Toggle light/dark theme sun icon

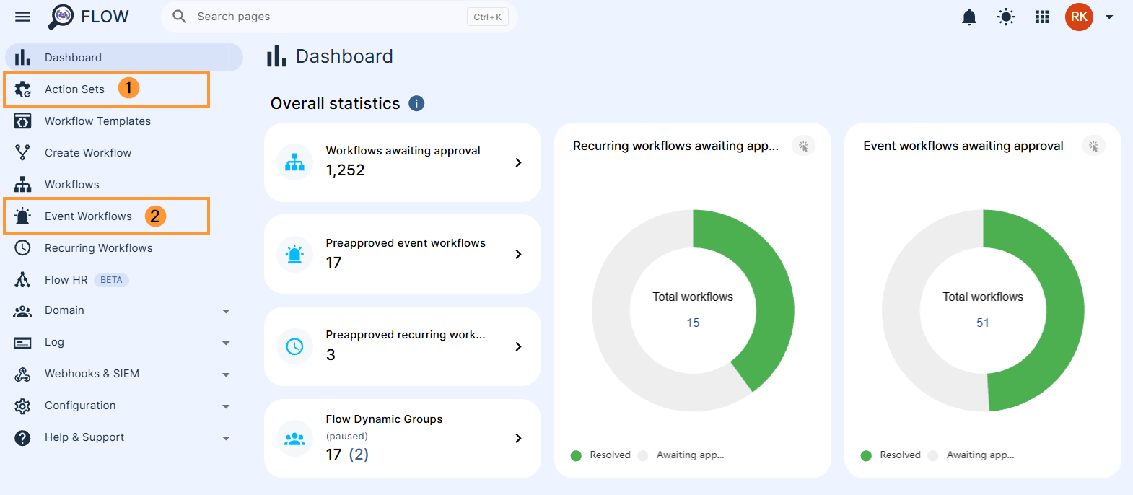(1006, 17)
